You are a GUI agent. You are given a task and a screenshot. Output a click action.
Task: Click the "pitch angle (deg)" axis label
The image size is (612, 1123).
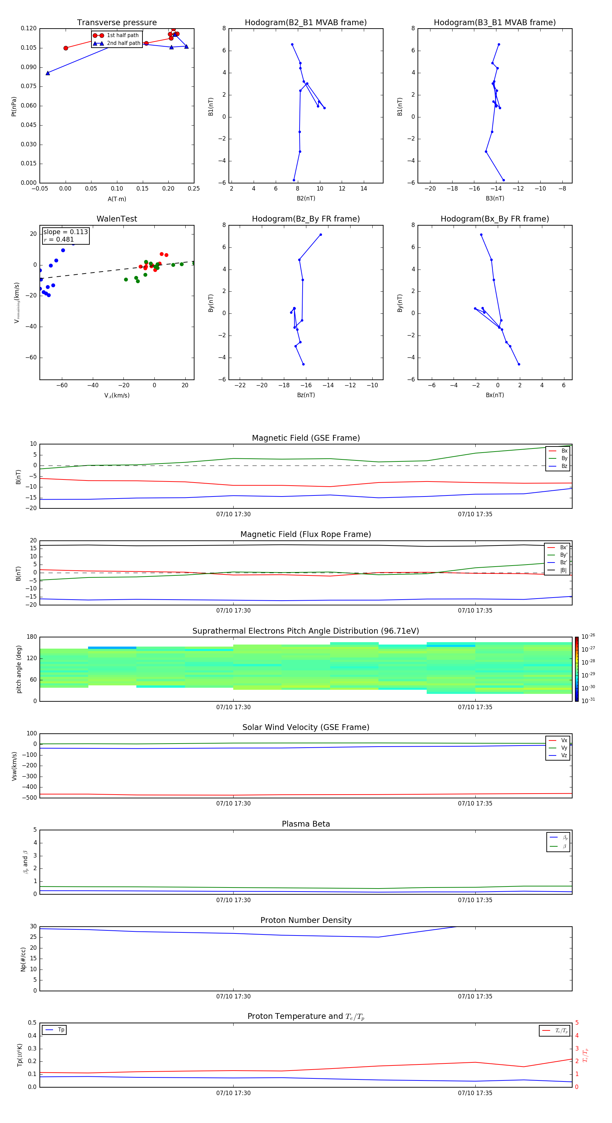pos(19,669)
